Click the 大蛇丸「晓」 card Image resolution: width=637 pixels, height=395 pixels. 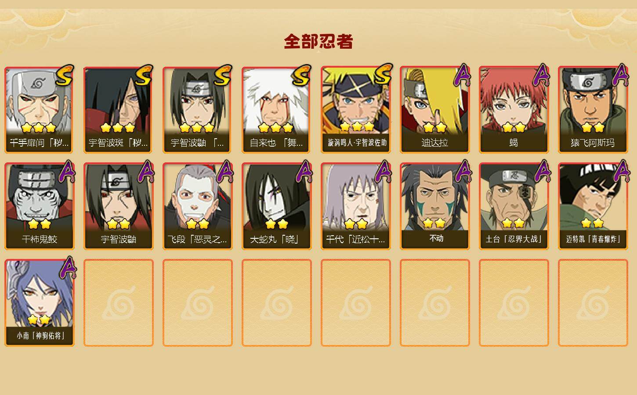point(276,206)
